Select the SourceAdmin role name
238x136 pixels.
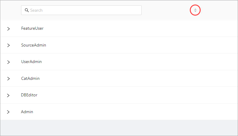pos(33,45)
